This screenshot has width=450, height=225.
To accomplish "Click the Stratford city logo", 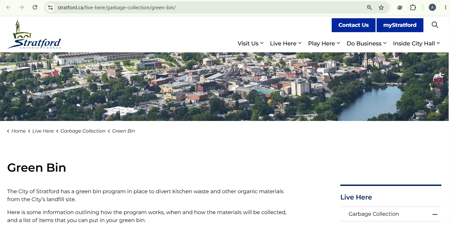I will (x=34, y=34).
